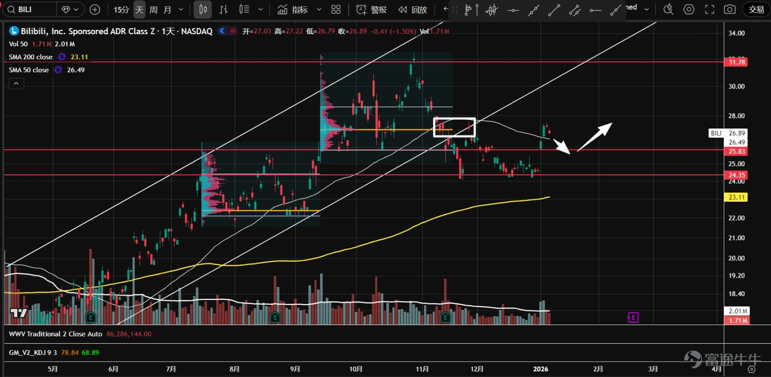
Task: Expand the chart type dropdown arrow
Action: click(261, 9)
